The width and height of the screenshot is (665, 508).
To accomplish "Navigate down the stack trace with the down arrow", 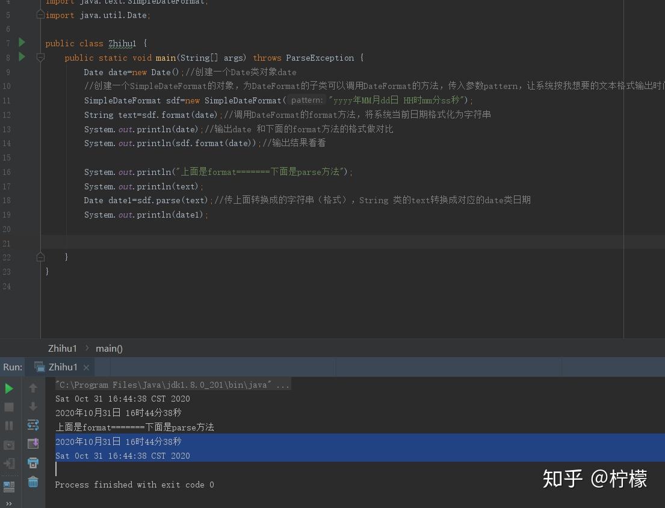I will (x=33, y=407).
